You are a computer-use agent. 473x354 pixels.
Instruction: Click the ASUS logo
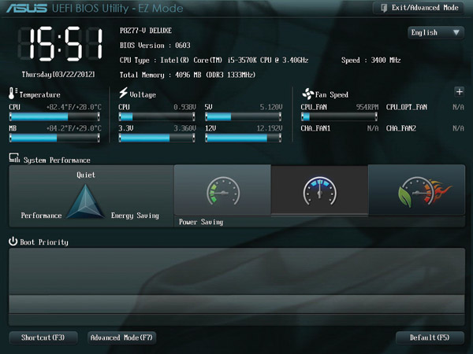pyautogui.click(x=27, y=8)
